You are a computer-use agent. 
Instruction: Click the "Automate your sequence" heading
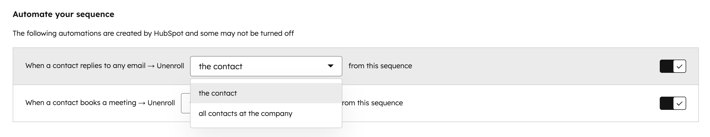click(x=63, y=14)
